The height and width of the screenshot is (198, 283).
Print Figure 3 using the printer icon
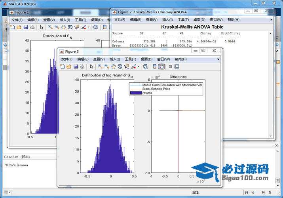[82, 67]
